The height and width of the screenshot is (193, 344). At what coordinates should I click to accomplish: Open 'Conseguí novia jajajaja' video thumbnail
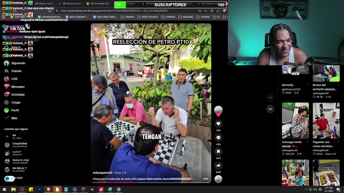[295, 121]
